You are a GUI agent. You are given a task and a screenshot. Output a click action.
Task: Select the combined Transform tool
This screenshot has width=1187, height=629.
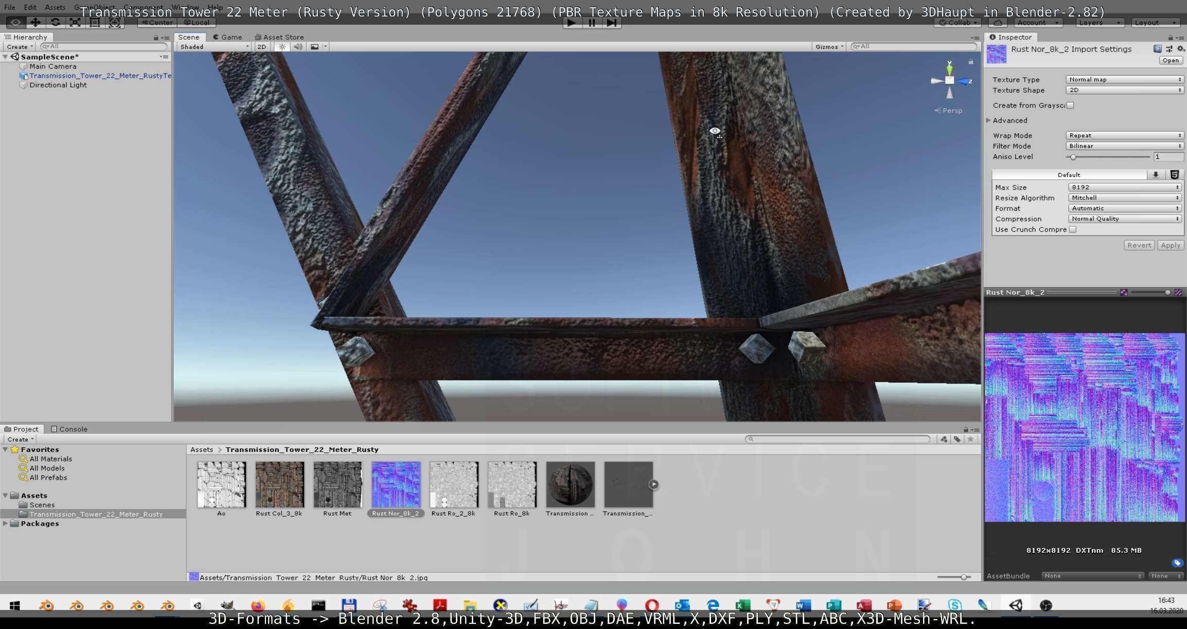coord(114,23)
